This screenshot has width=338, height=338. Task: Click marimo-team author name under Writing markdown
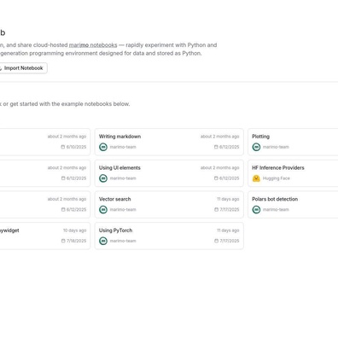pyautogui.click(x=123, y=147)
